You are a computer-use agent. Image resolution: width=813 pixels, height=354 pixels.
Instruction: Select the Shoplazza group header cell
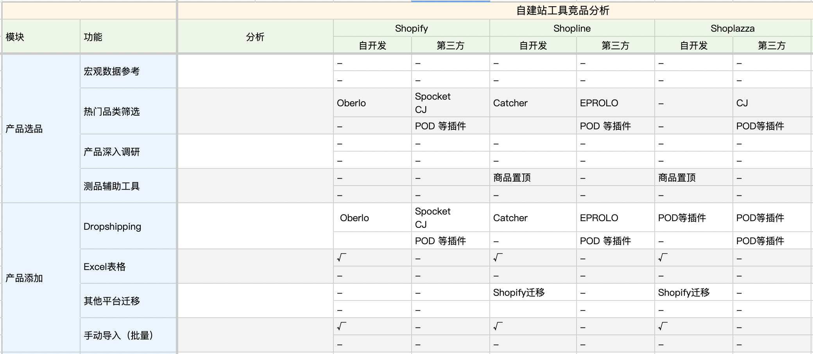click(732, 28)
